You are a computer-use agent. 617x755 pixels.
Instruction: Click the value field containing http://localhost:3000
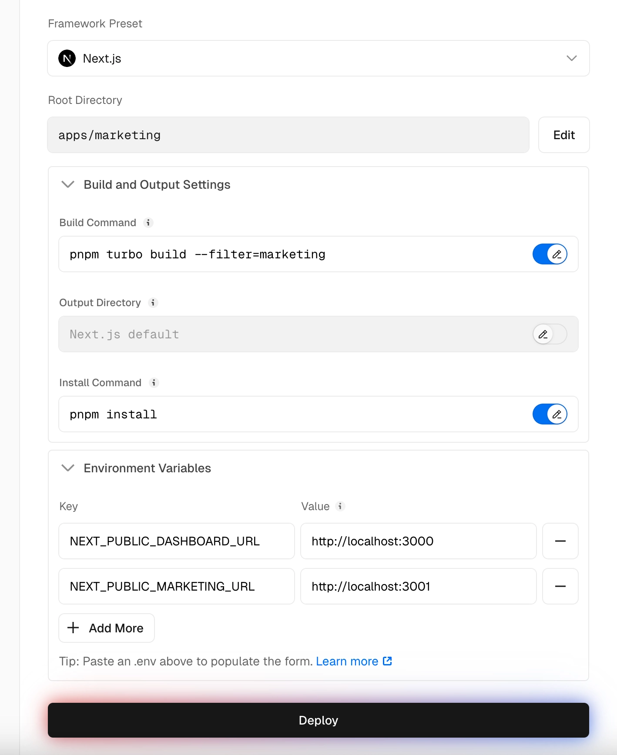419,541
